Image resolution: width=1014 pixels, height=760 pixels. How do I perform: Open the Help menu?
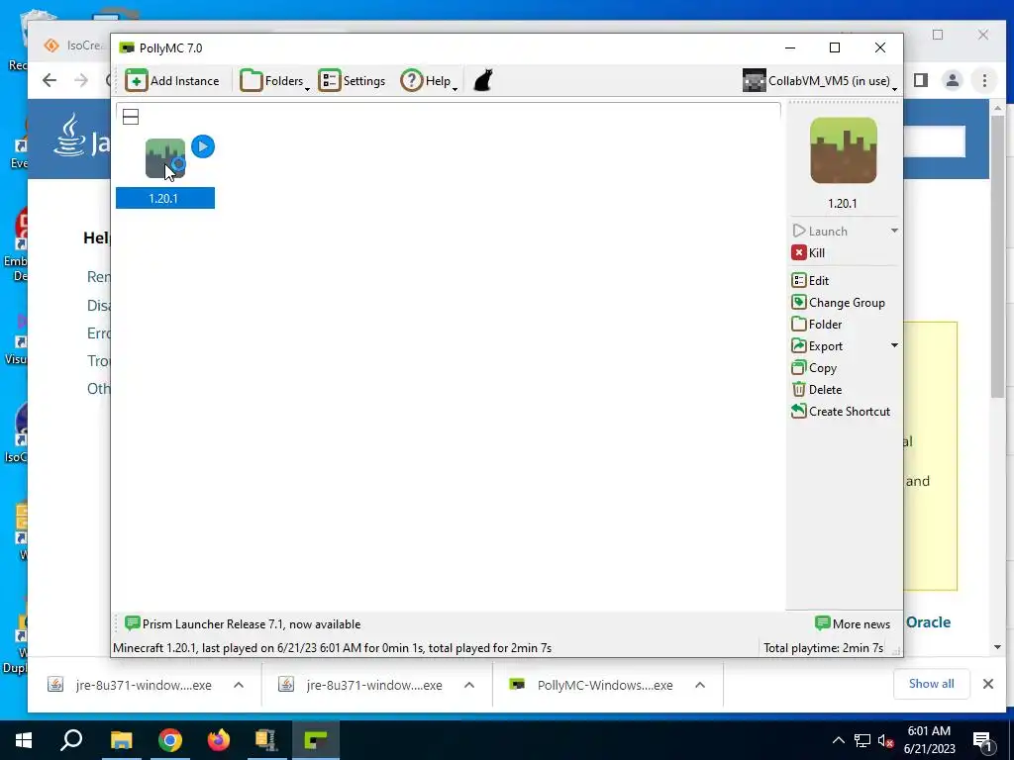click(429, 81)
